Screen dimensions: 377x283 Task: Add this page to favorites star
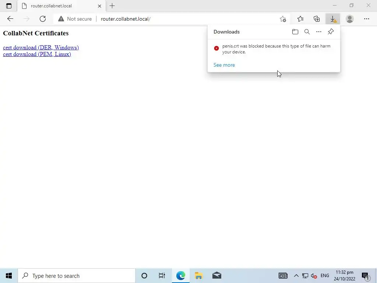(283, 19)
